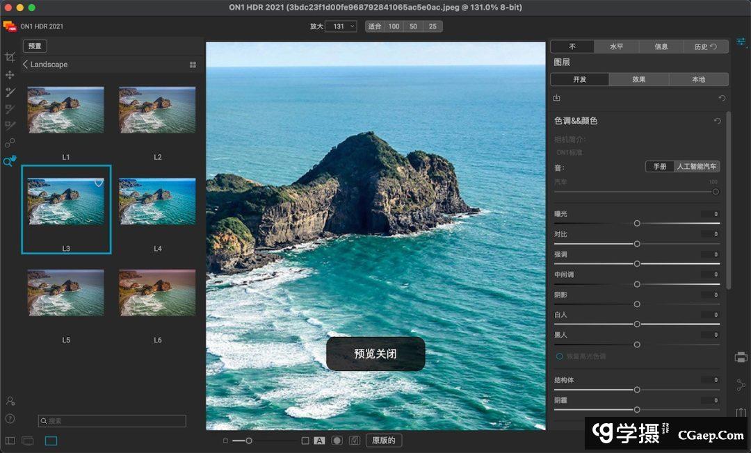Click the 原版的 (Original) button
The width and height of the screenshot is (751, 453).
pyautogui.click(x=383, y=440)
